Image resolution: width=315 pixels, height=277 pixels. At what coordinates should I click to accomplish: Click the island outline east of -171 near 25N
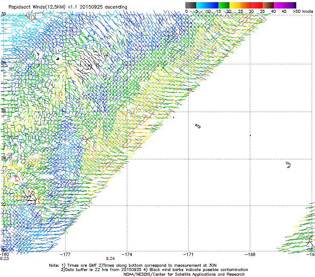tap(198, 126)
